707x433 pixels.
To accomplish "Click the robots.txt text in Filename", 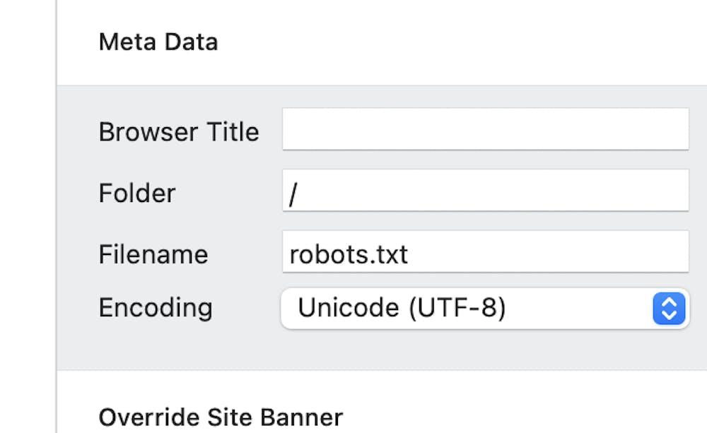I will pyautogui.click(x=349, y=254).
